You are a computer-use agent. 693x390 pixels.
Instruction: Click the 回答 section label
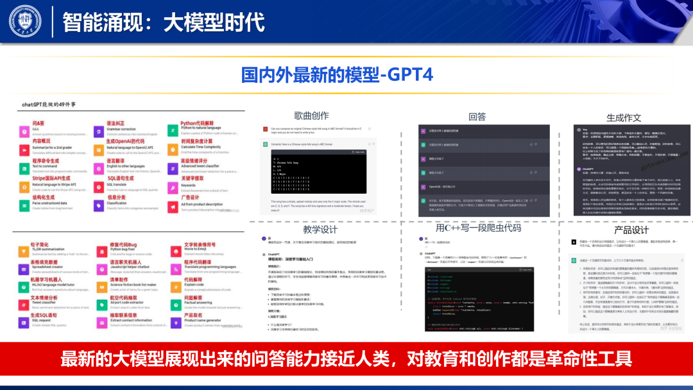[477, 117]
